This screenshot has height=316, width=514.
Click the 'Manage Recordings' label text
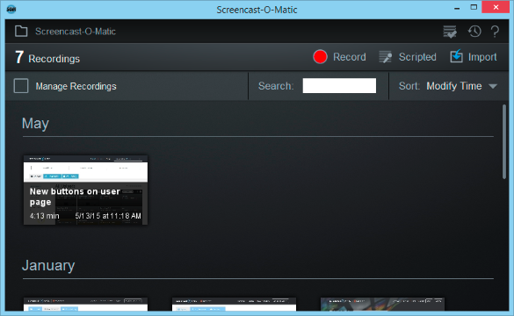76,86
